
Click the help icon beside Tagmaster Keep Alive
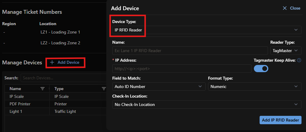click(x=299, y=60)
